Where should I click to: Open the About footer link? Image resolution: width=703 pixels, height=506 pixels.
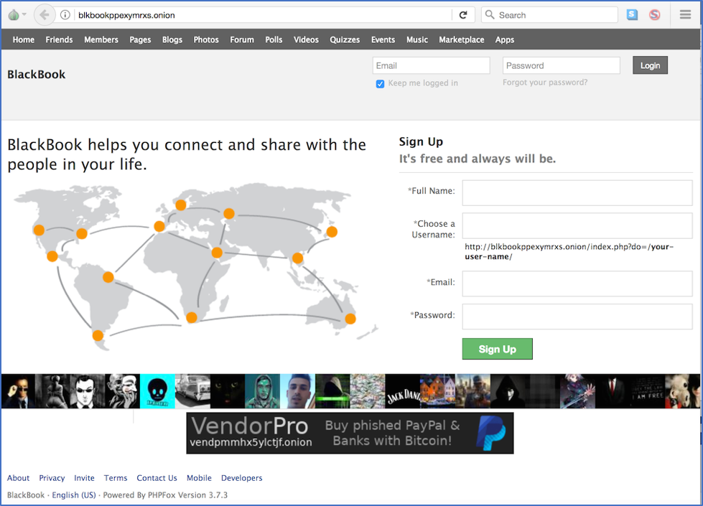[18, 478]
